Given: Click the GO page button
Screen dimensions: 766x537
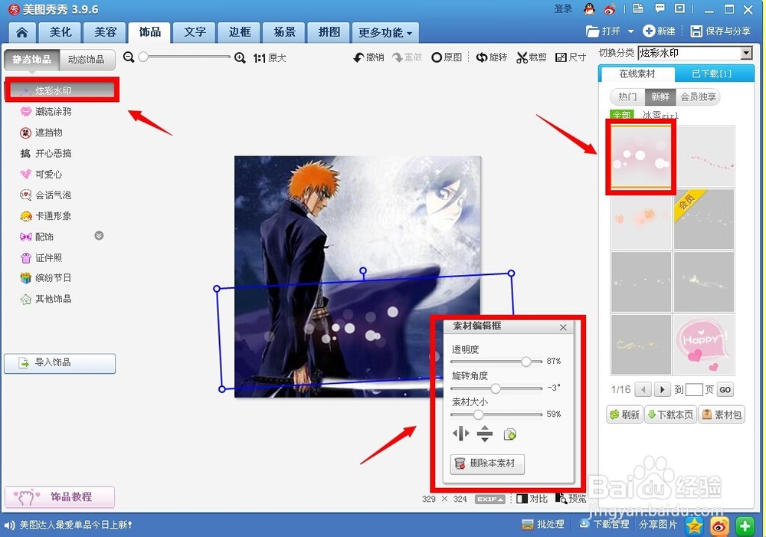Looking at the screenshot, I should point(725,390).
